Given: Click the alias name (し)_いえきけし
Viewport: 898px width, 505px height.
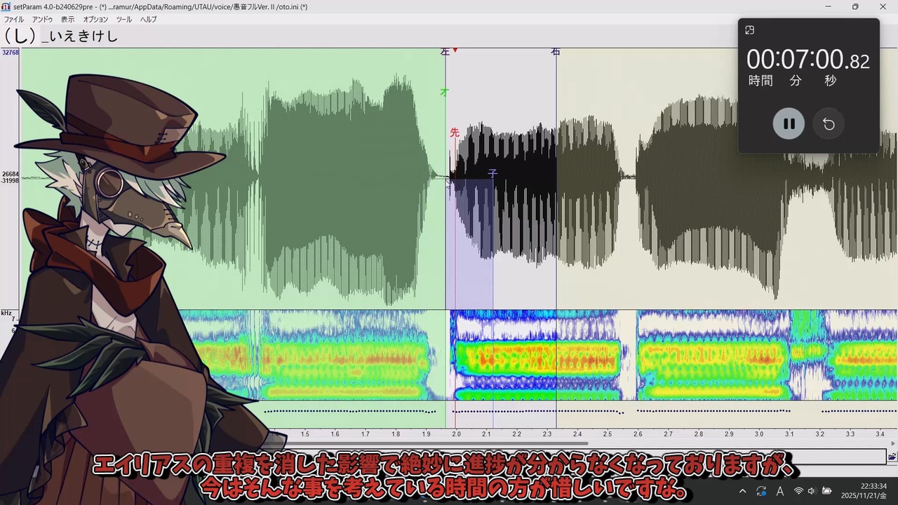Looking at the screenshot, I should (x=61, y=36).
